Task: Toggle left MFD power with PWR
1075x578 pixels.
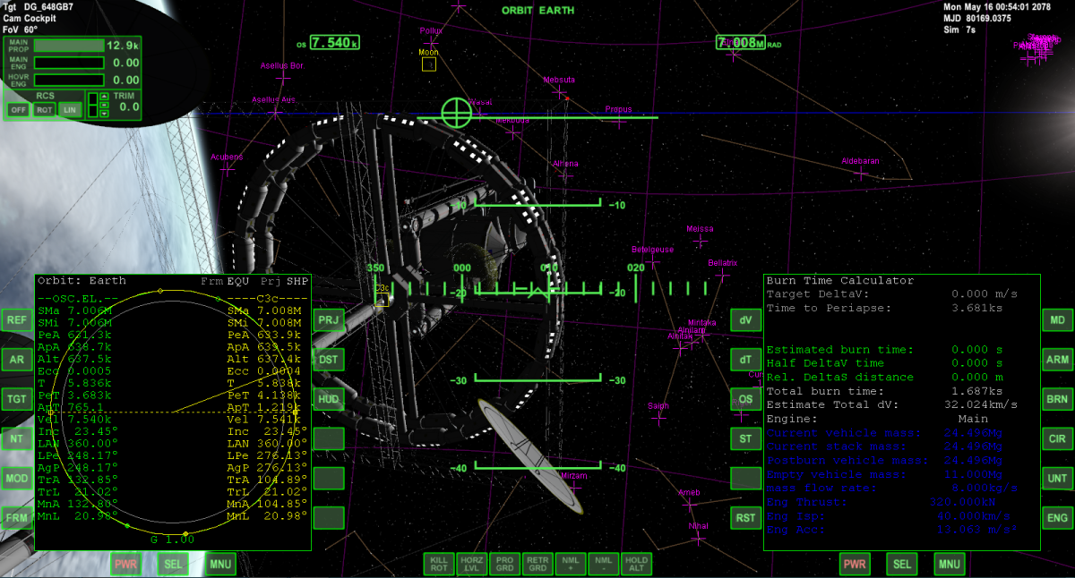Action: coord(126,564)
